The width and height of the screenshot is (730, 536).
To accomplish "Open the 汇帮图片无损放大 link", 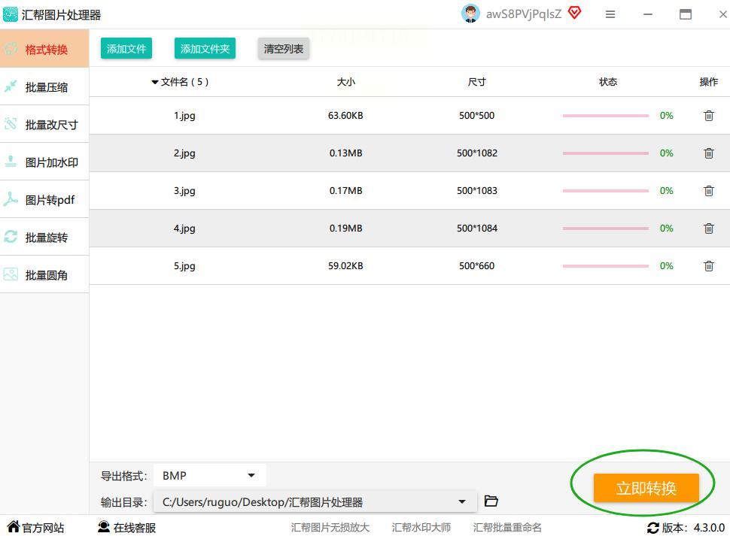I will click(330, 527).
